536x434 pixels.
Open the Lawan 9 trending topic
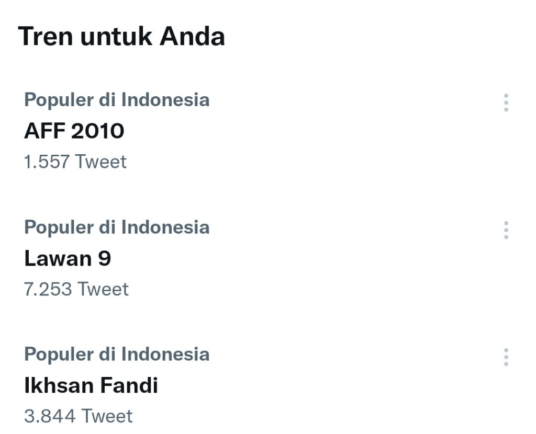pyautogui.click(x=68, y=258)
